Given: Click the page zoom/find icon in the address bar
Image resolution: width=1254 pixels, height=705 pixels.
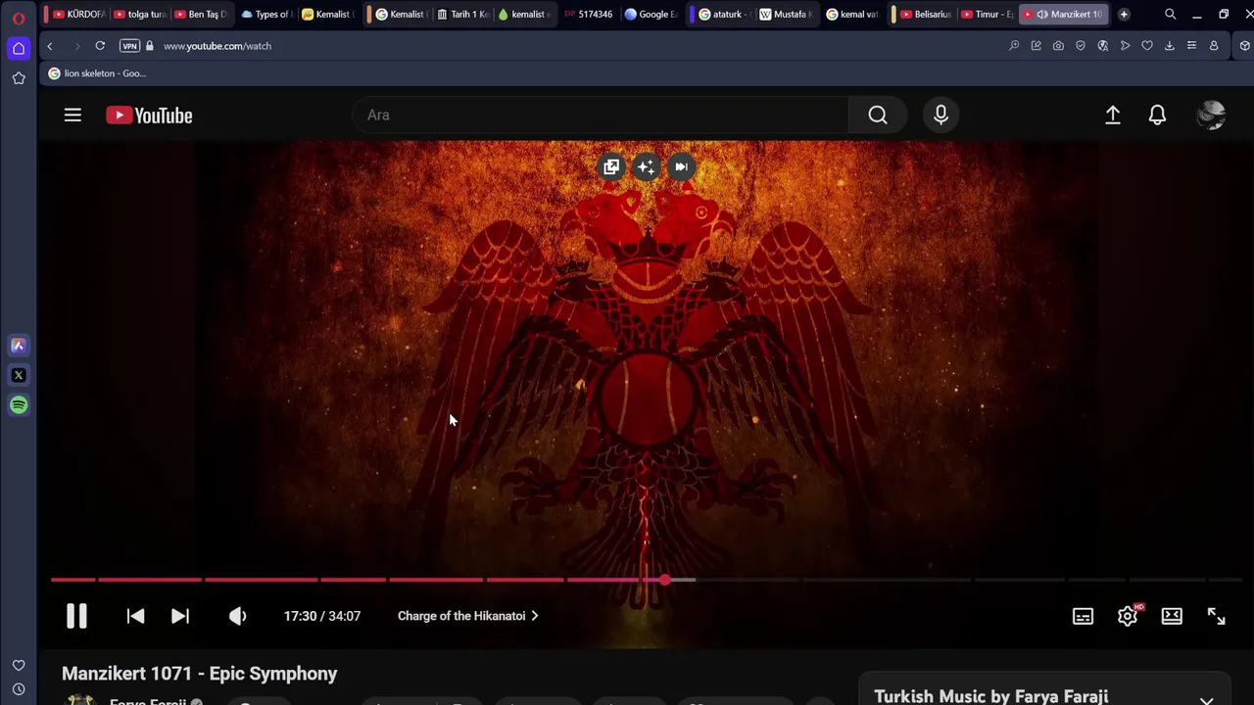Looking at the screenshot, I should click(x=1014, y=46).
